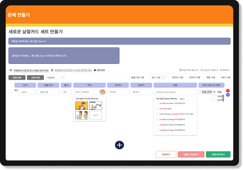Click 반에 추가하기 green button

coord(218,154)
